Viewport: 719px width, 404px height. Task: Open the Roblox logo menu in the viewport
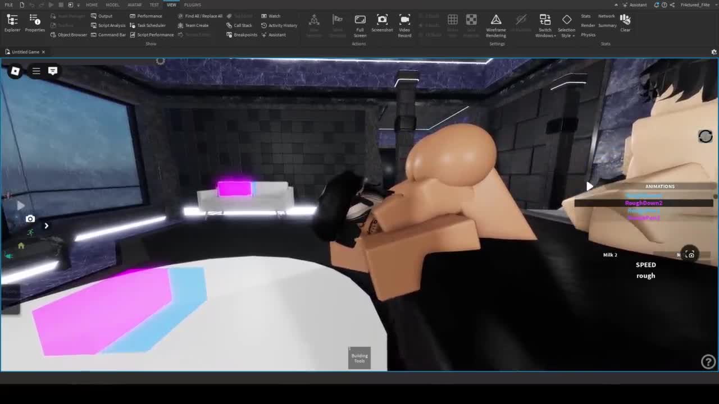pyautogui.click(x=15, y=71)
